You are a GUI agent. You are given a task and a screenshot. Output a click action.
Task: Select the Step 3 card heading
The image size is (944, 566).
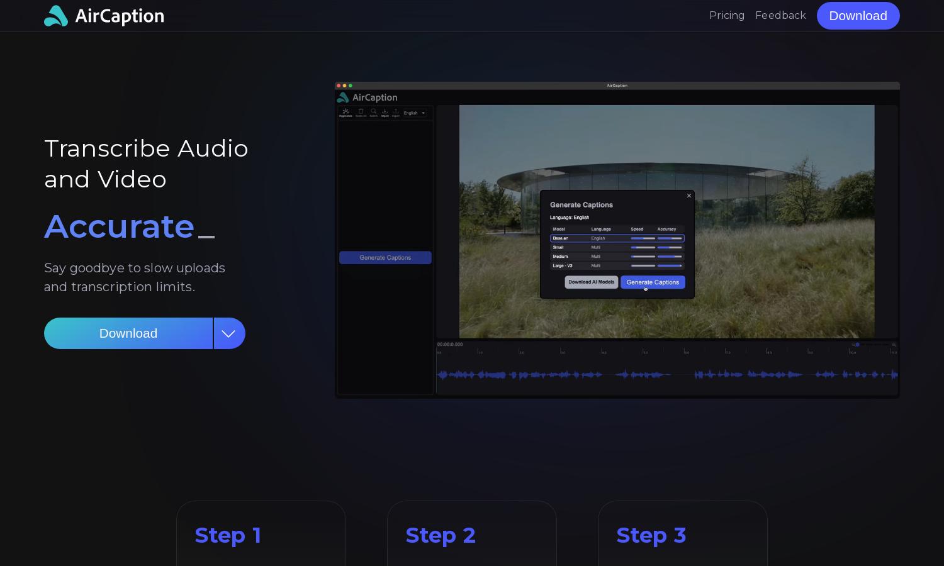[x=651, y=535]
